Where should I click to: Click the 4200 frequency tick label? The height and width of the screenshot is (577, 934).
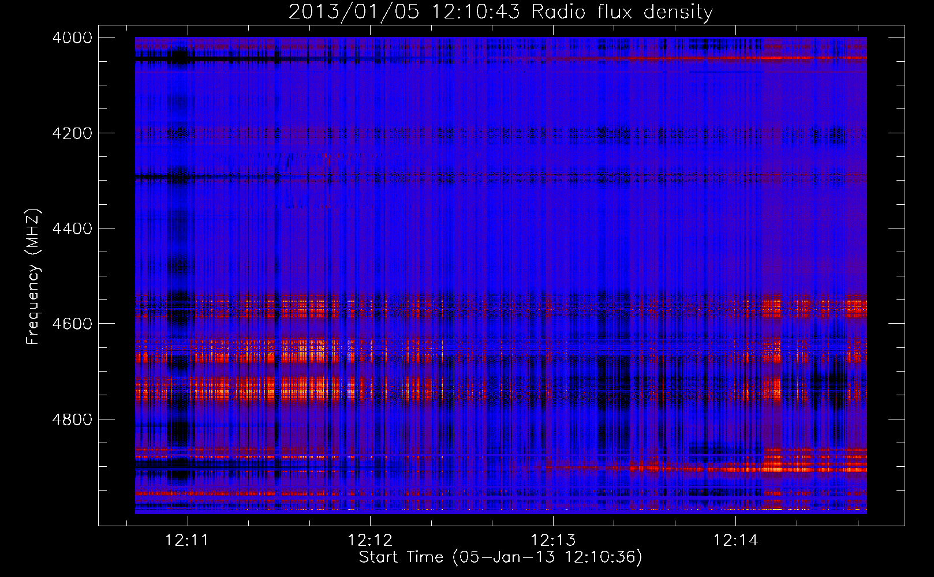pos(72,133)
